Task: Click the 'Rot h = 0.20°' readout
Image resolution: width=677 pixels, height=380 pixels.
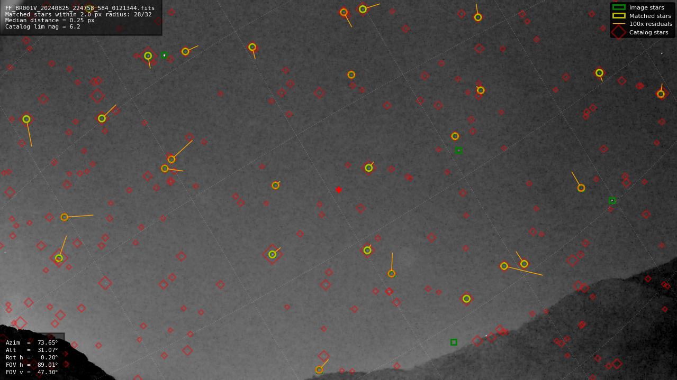Action: pyautogui.click(x=32, y=358)
